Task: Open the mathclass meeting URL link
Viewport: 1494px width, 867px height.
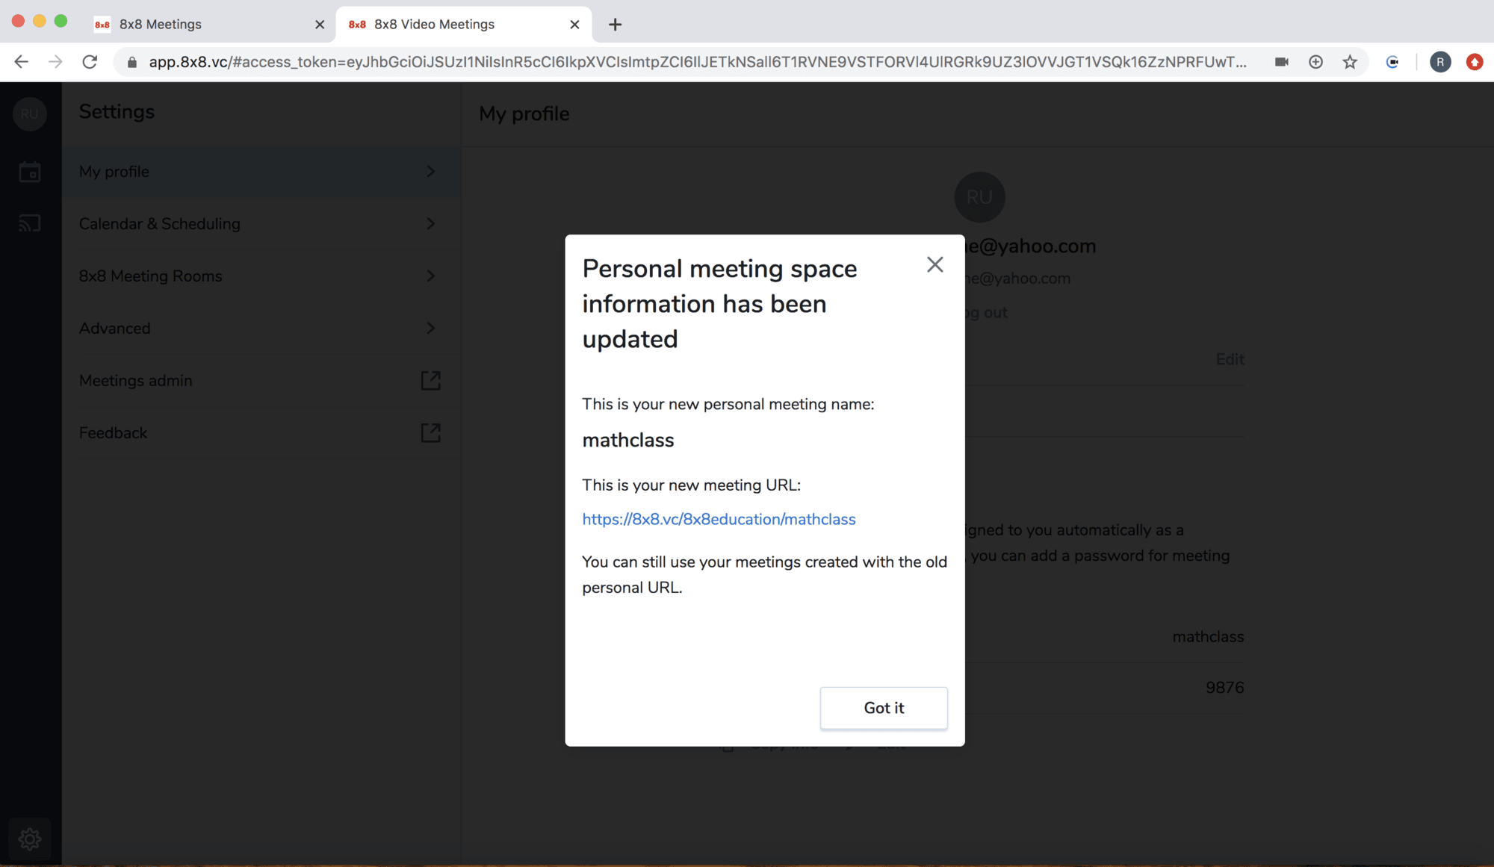Action: click(719, 519)
